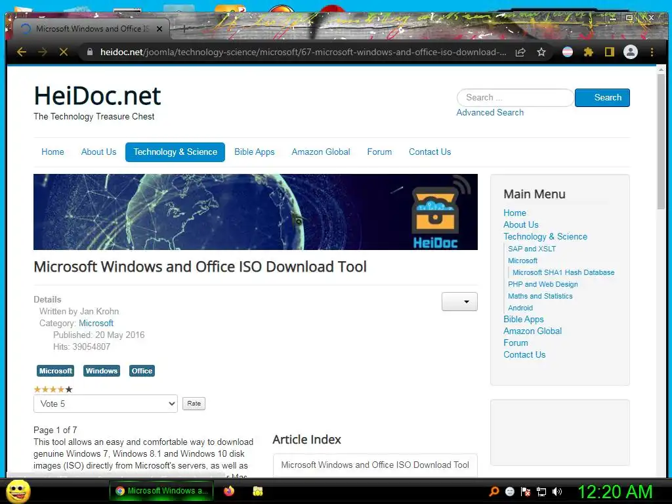Open Amazon Global in top navigation

[320, 152]
